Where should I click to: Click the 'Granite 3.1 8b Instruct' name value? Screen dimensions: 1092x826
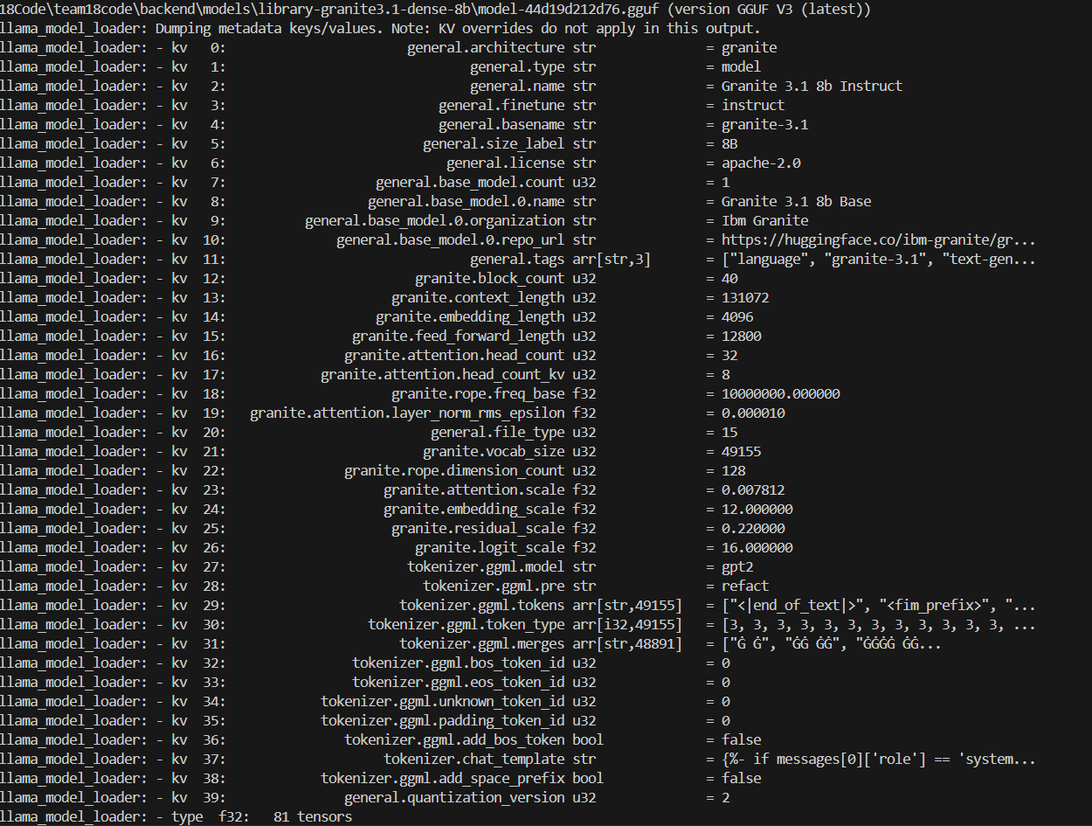tap(812, 86)
